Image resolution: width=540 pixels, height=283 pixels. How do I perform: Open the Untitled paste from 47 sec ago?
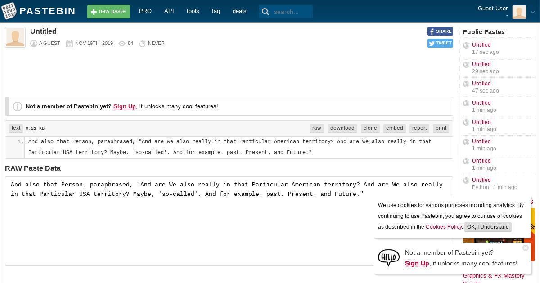pyautogui.click(x=481, y=84)
